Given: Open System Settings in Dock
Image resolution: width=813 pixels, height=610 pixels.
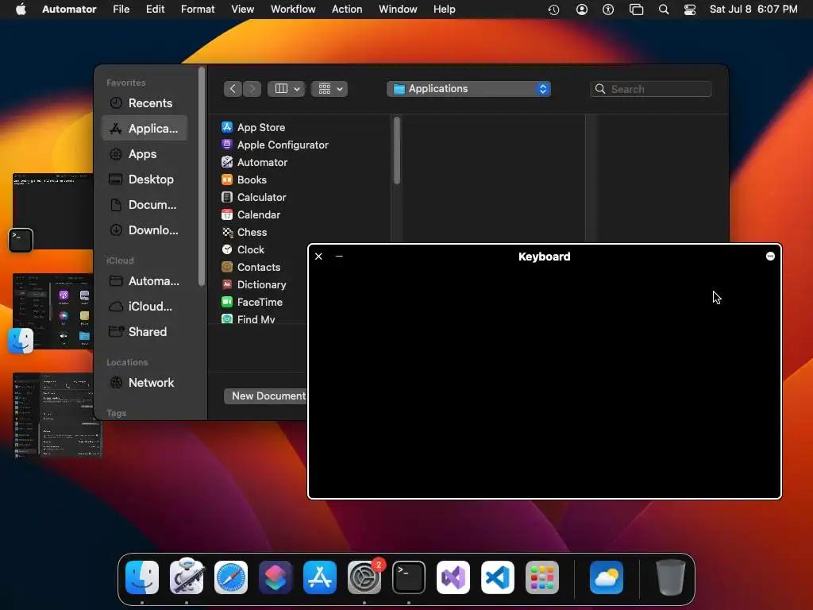Looking at the screenshot, I should [364, 577].
